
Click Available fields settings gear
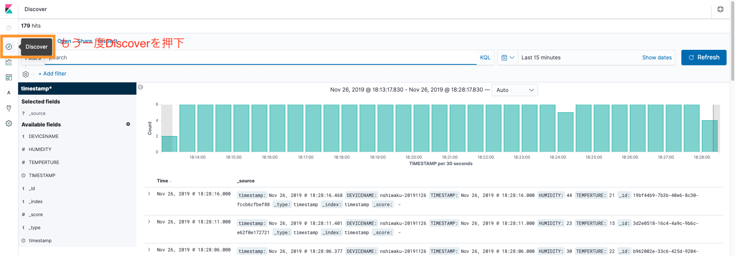tap(128, 124)
